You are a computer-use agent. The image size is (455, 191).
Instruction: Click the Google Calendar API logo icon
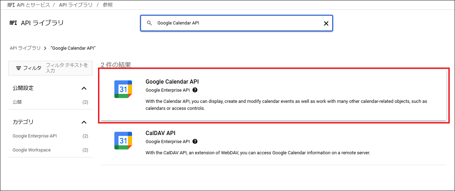123,89
